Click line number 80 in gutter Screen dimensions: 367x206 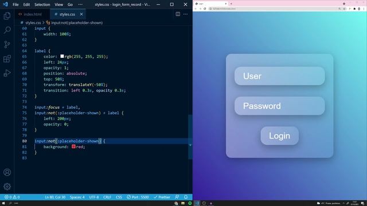coord(24,141)
